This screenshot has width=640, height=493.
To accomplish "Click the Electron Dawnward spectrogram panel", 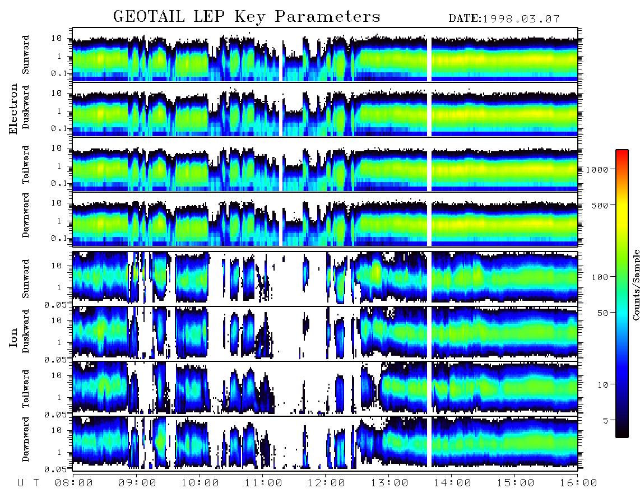I will click(325, 219).
